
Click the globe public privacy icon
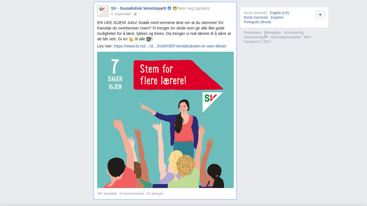point(136,14)
